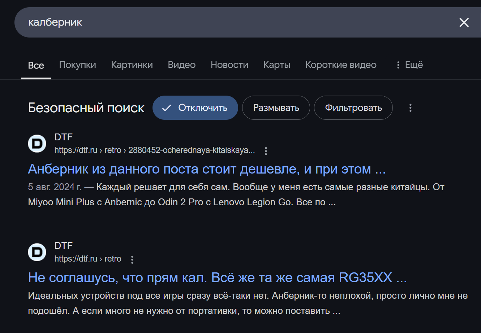Screen dimensions: 481x333
Task: Click the 5 авг. 2024 г. date text
Action: tap(55, 187)
